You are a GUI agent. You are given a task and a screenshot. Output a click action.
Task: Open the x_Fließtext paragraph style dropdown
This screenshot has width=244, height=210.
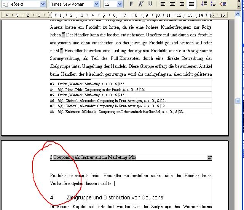43,4
